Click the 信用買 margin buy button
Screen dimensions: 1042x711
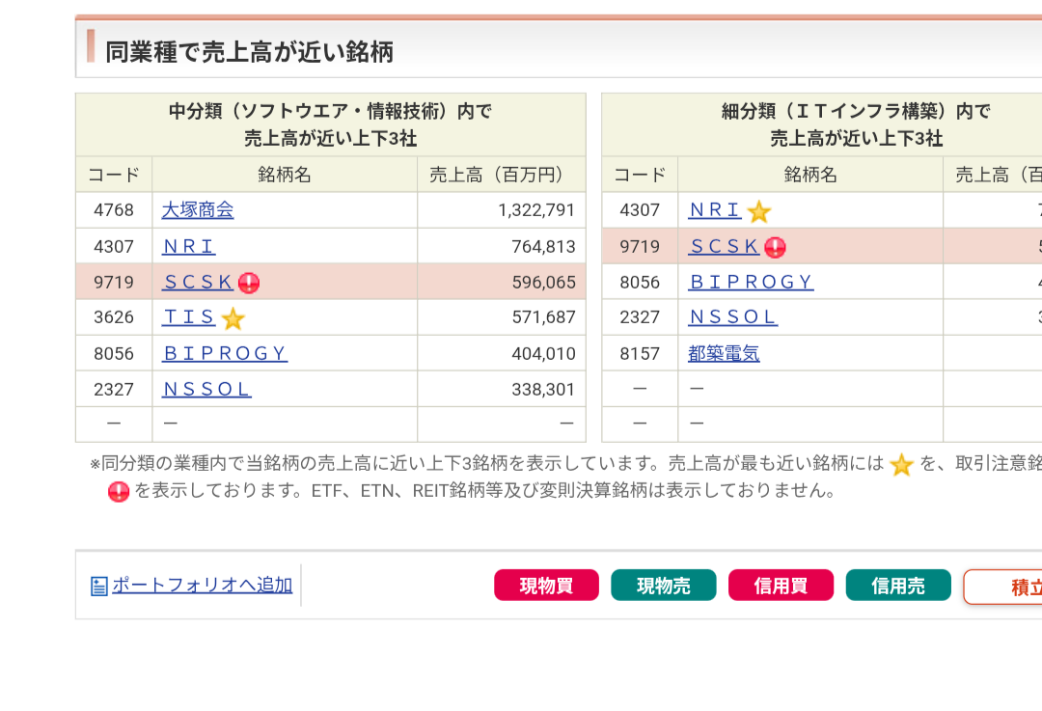pyautogui.click(x=781, y=585)
